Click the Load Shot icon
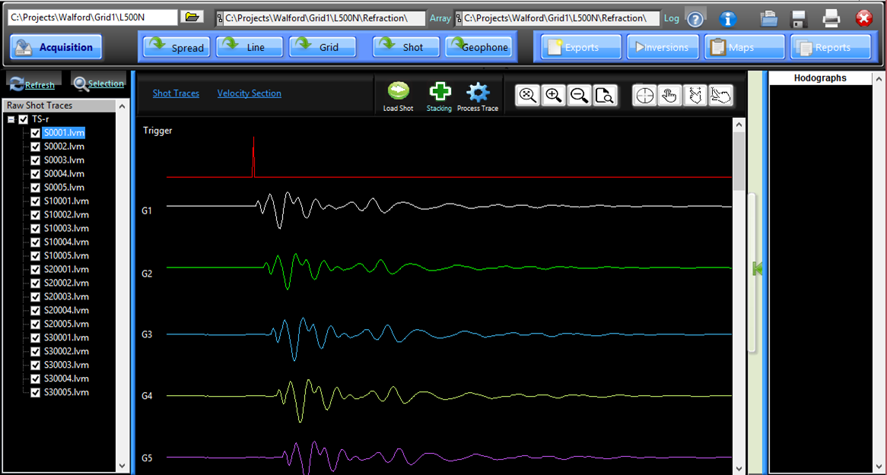The image size is (887, 475). pos(398,92)
